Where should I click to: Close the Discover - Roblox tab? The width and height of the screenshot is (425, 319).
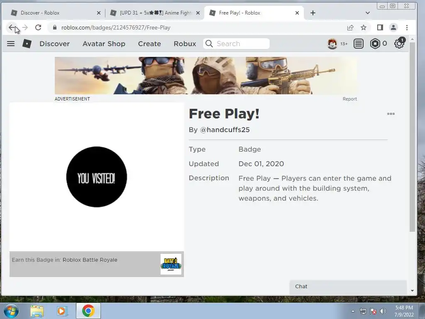point(99,13)
